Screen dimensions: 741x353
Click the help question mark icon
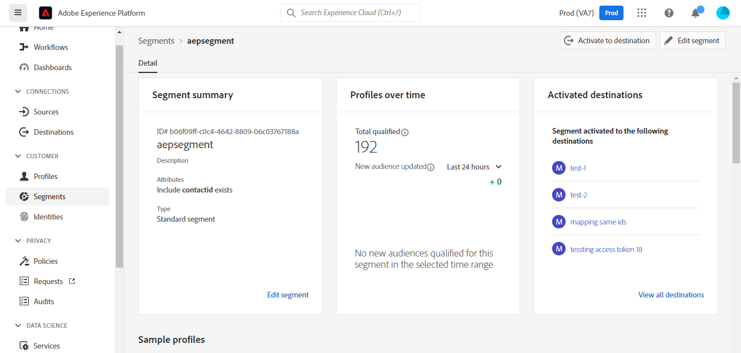[668, 13]
